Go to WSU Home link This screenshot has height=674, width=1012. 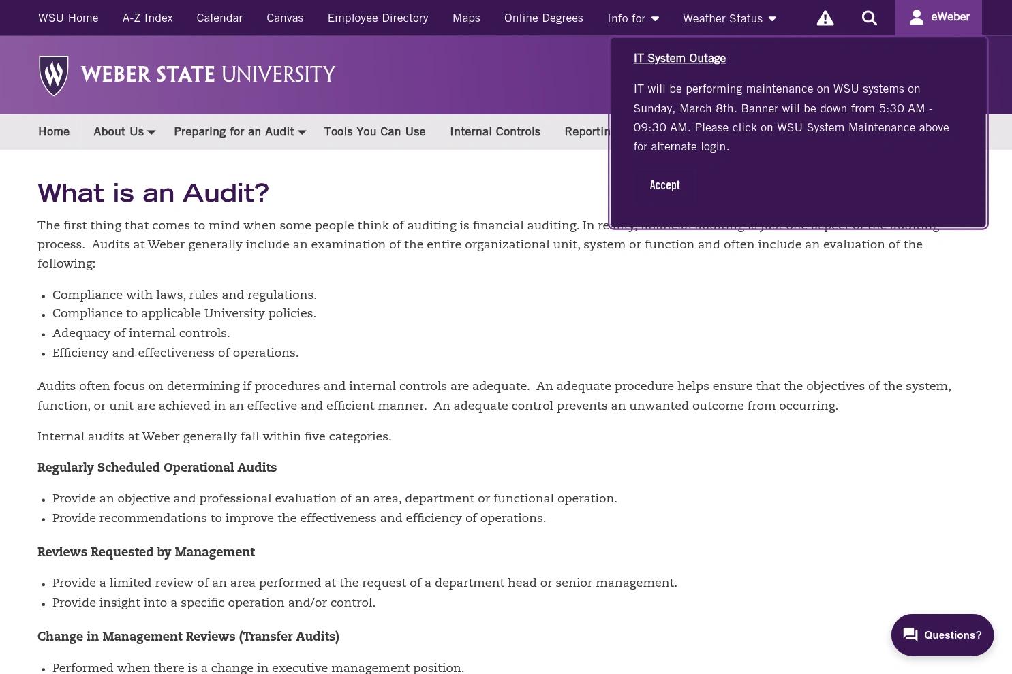(68, 18)
